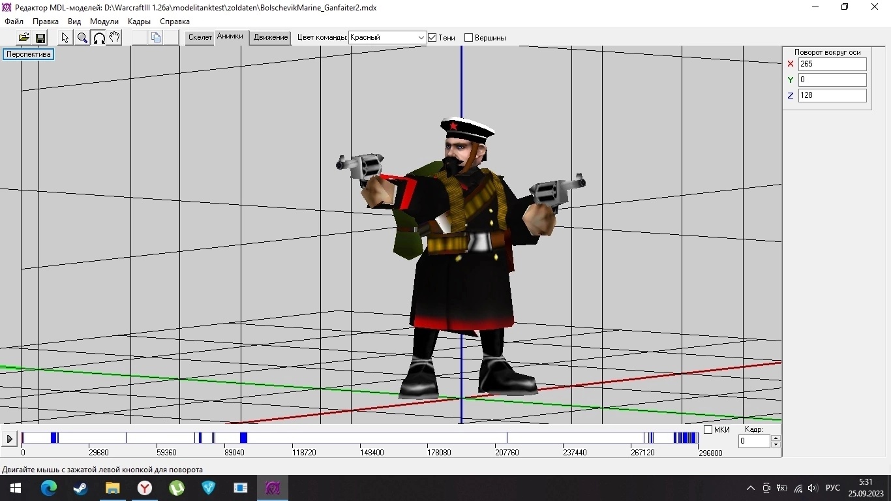Switch to the Анимки mode

click(x=230, y=37)
